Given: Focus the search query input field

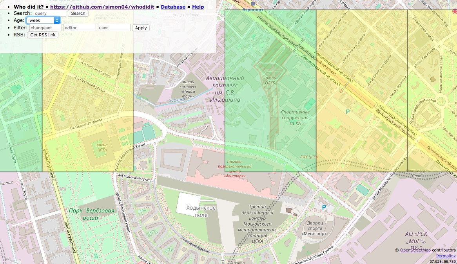Looking at the screenshot, I should (x=49, y=13).
